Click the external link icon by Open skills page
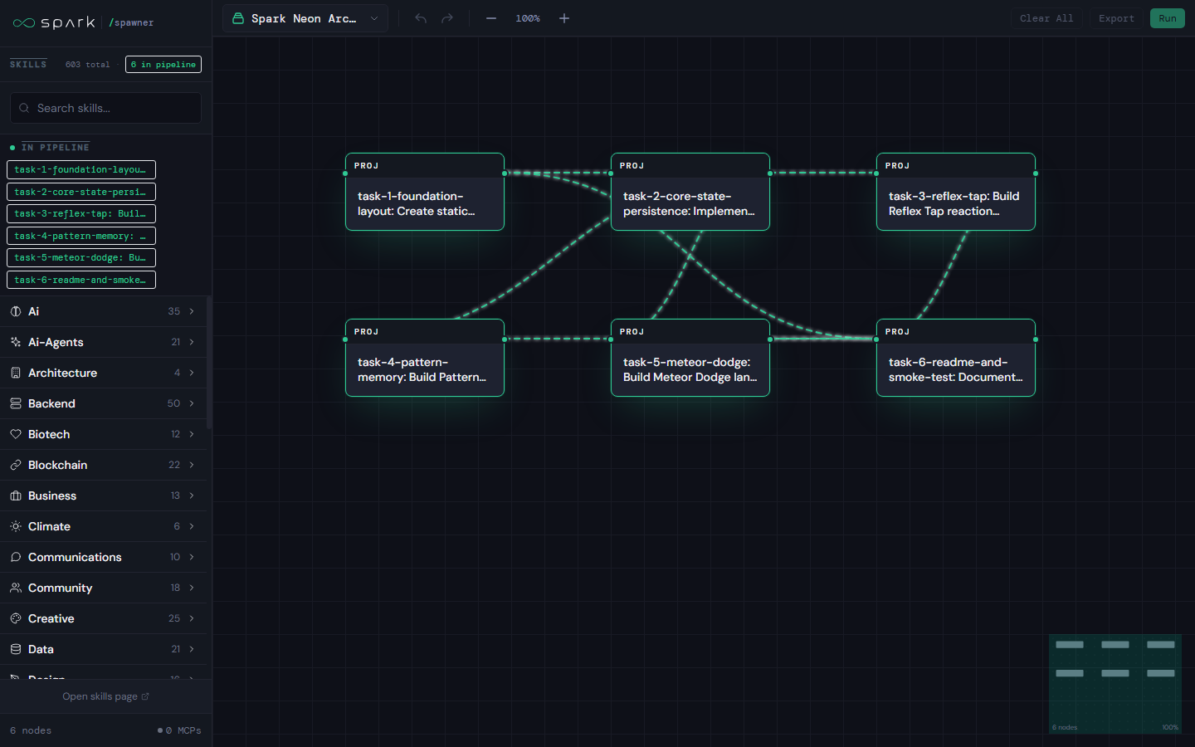Image resolution: width=1195 pixels, height=747 pixels. (145, 696)
